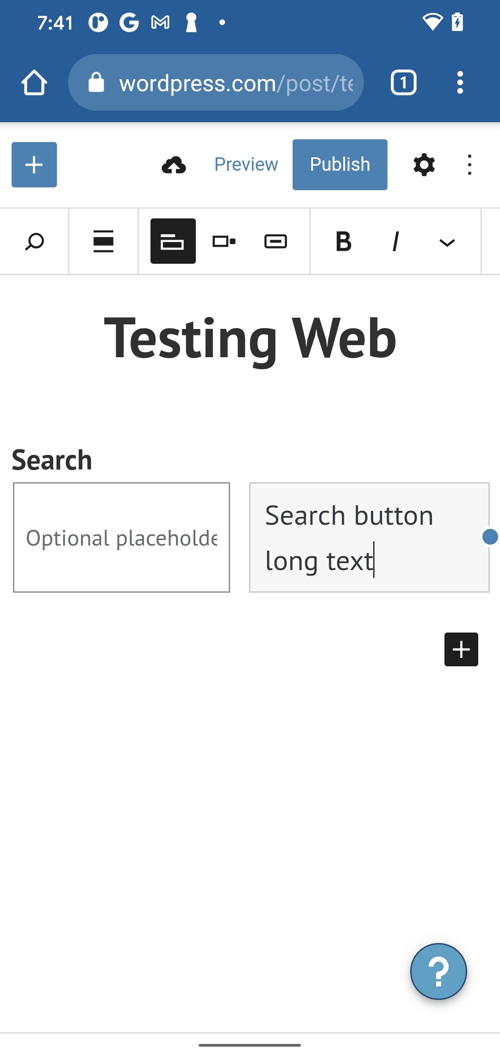Screen dimensions: 500x1055
Task: Open the block inserter with the plus button
Action: click(34, 165)
